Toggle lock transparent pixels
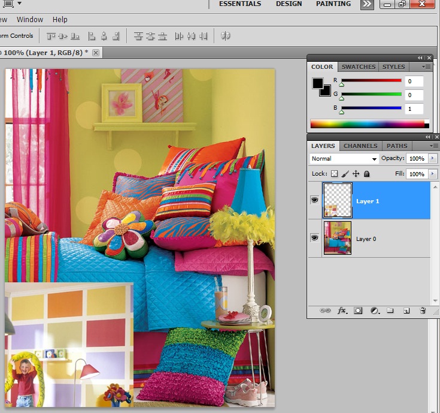This screenshot has width=440, height=413. click(335, 174)
